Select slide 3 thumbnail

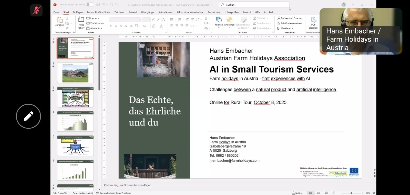click(75, 97)
